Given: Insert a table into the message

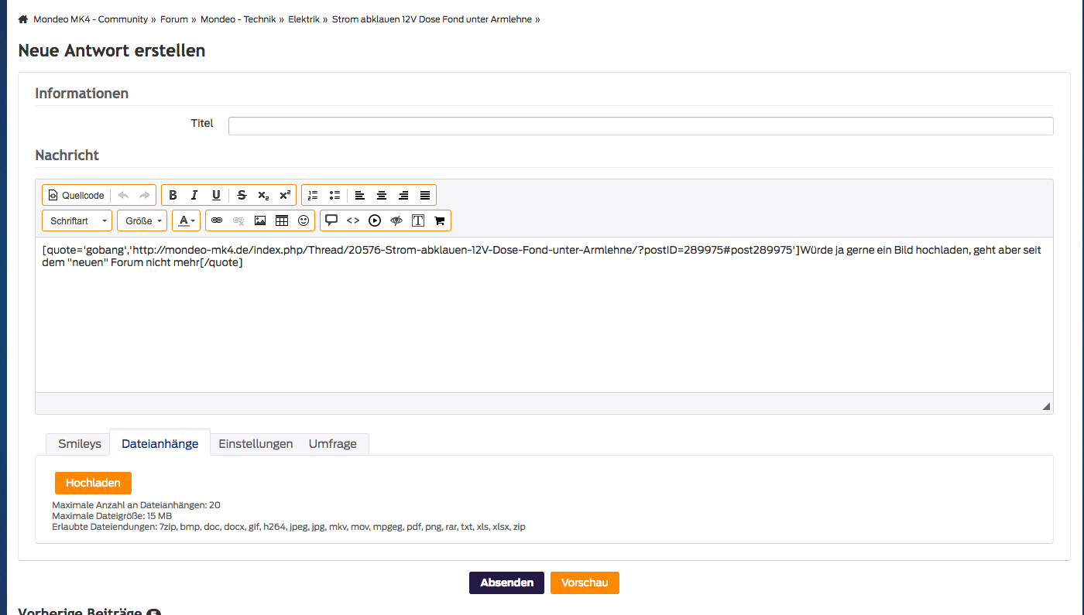Looking at the screenshot, I should pos(282,221).
